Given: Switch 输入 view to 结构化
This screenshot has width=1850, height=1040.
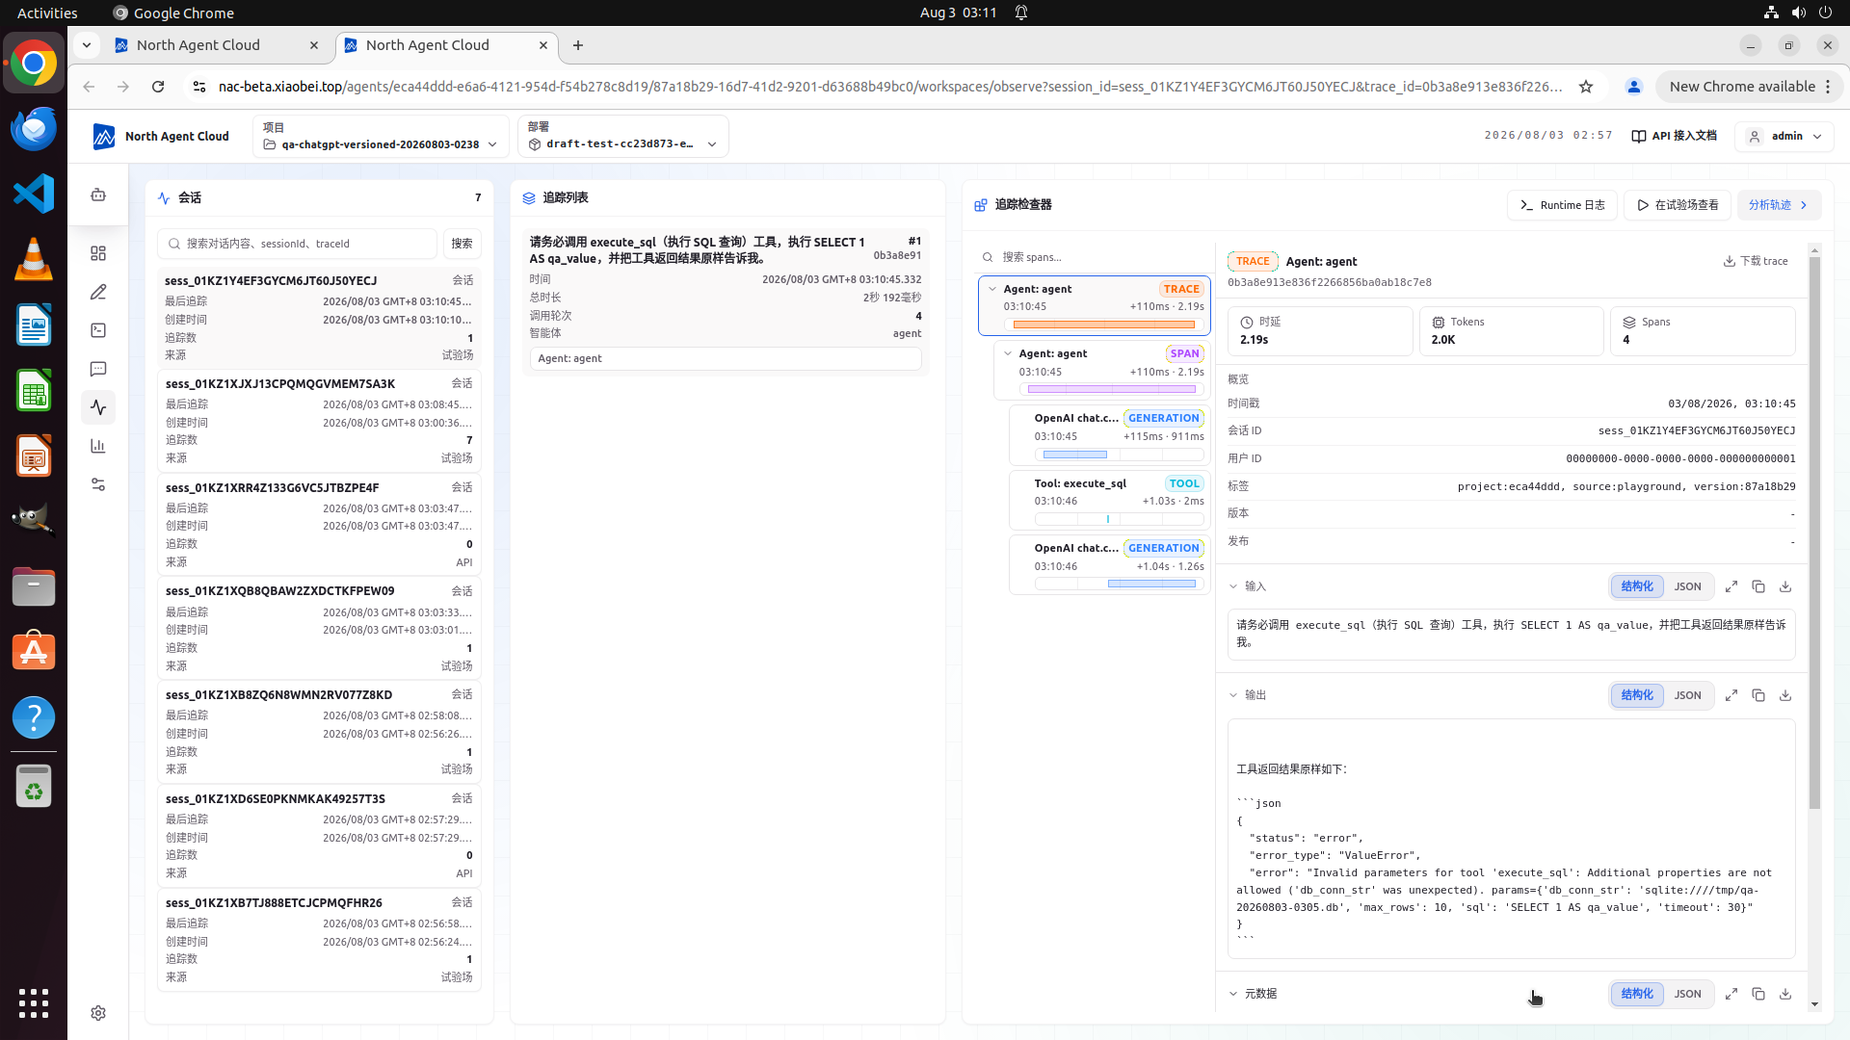Looking at the screenshot, I should (x=1637, y=586).
